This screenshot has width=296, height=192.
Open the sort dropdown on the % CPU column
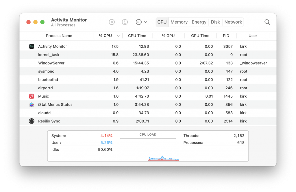(118, 36)
